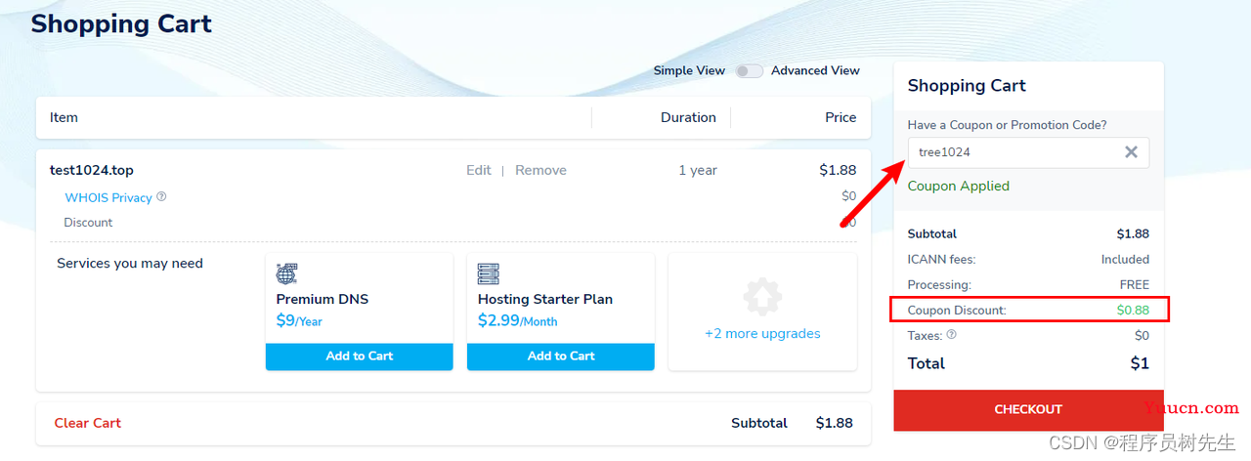The image size is (1251, 461).
Task: Open the WHOIS Privacy help icon
Action: point(161,196)
